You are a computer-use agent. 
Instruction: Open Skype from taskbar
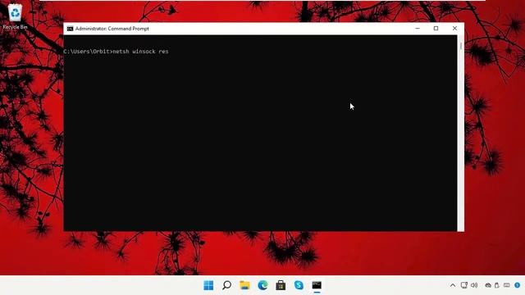299,285
